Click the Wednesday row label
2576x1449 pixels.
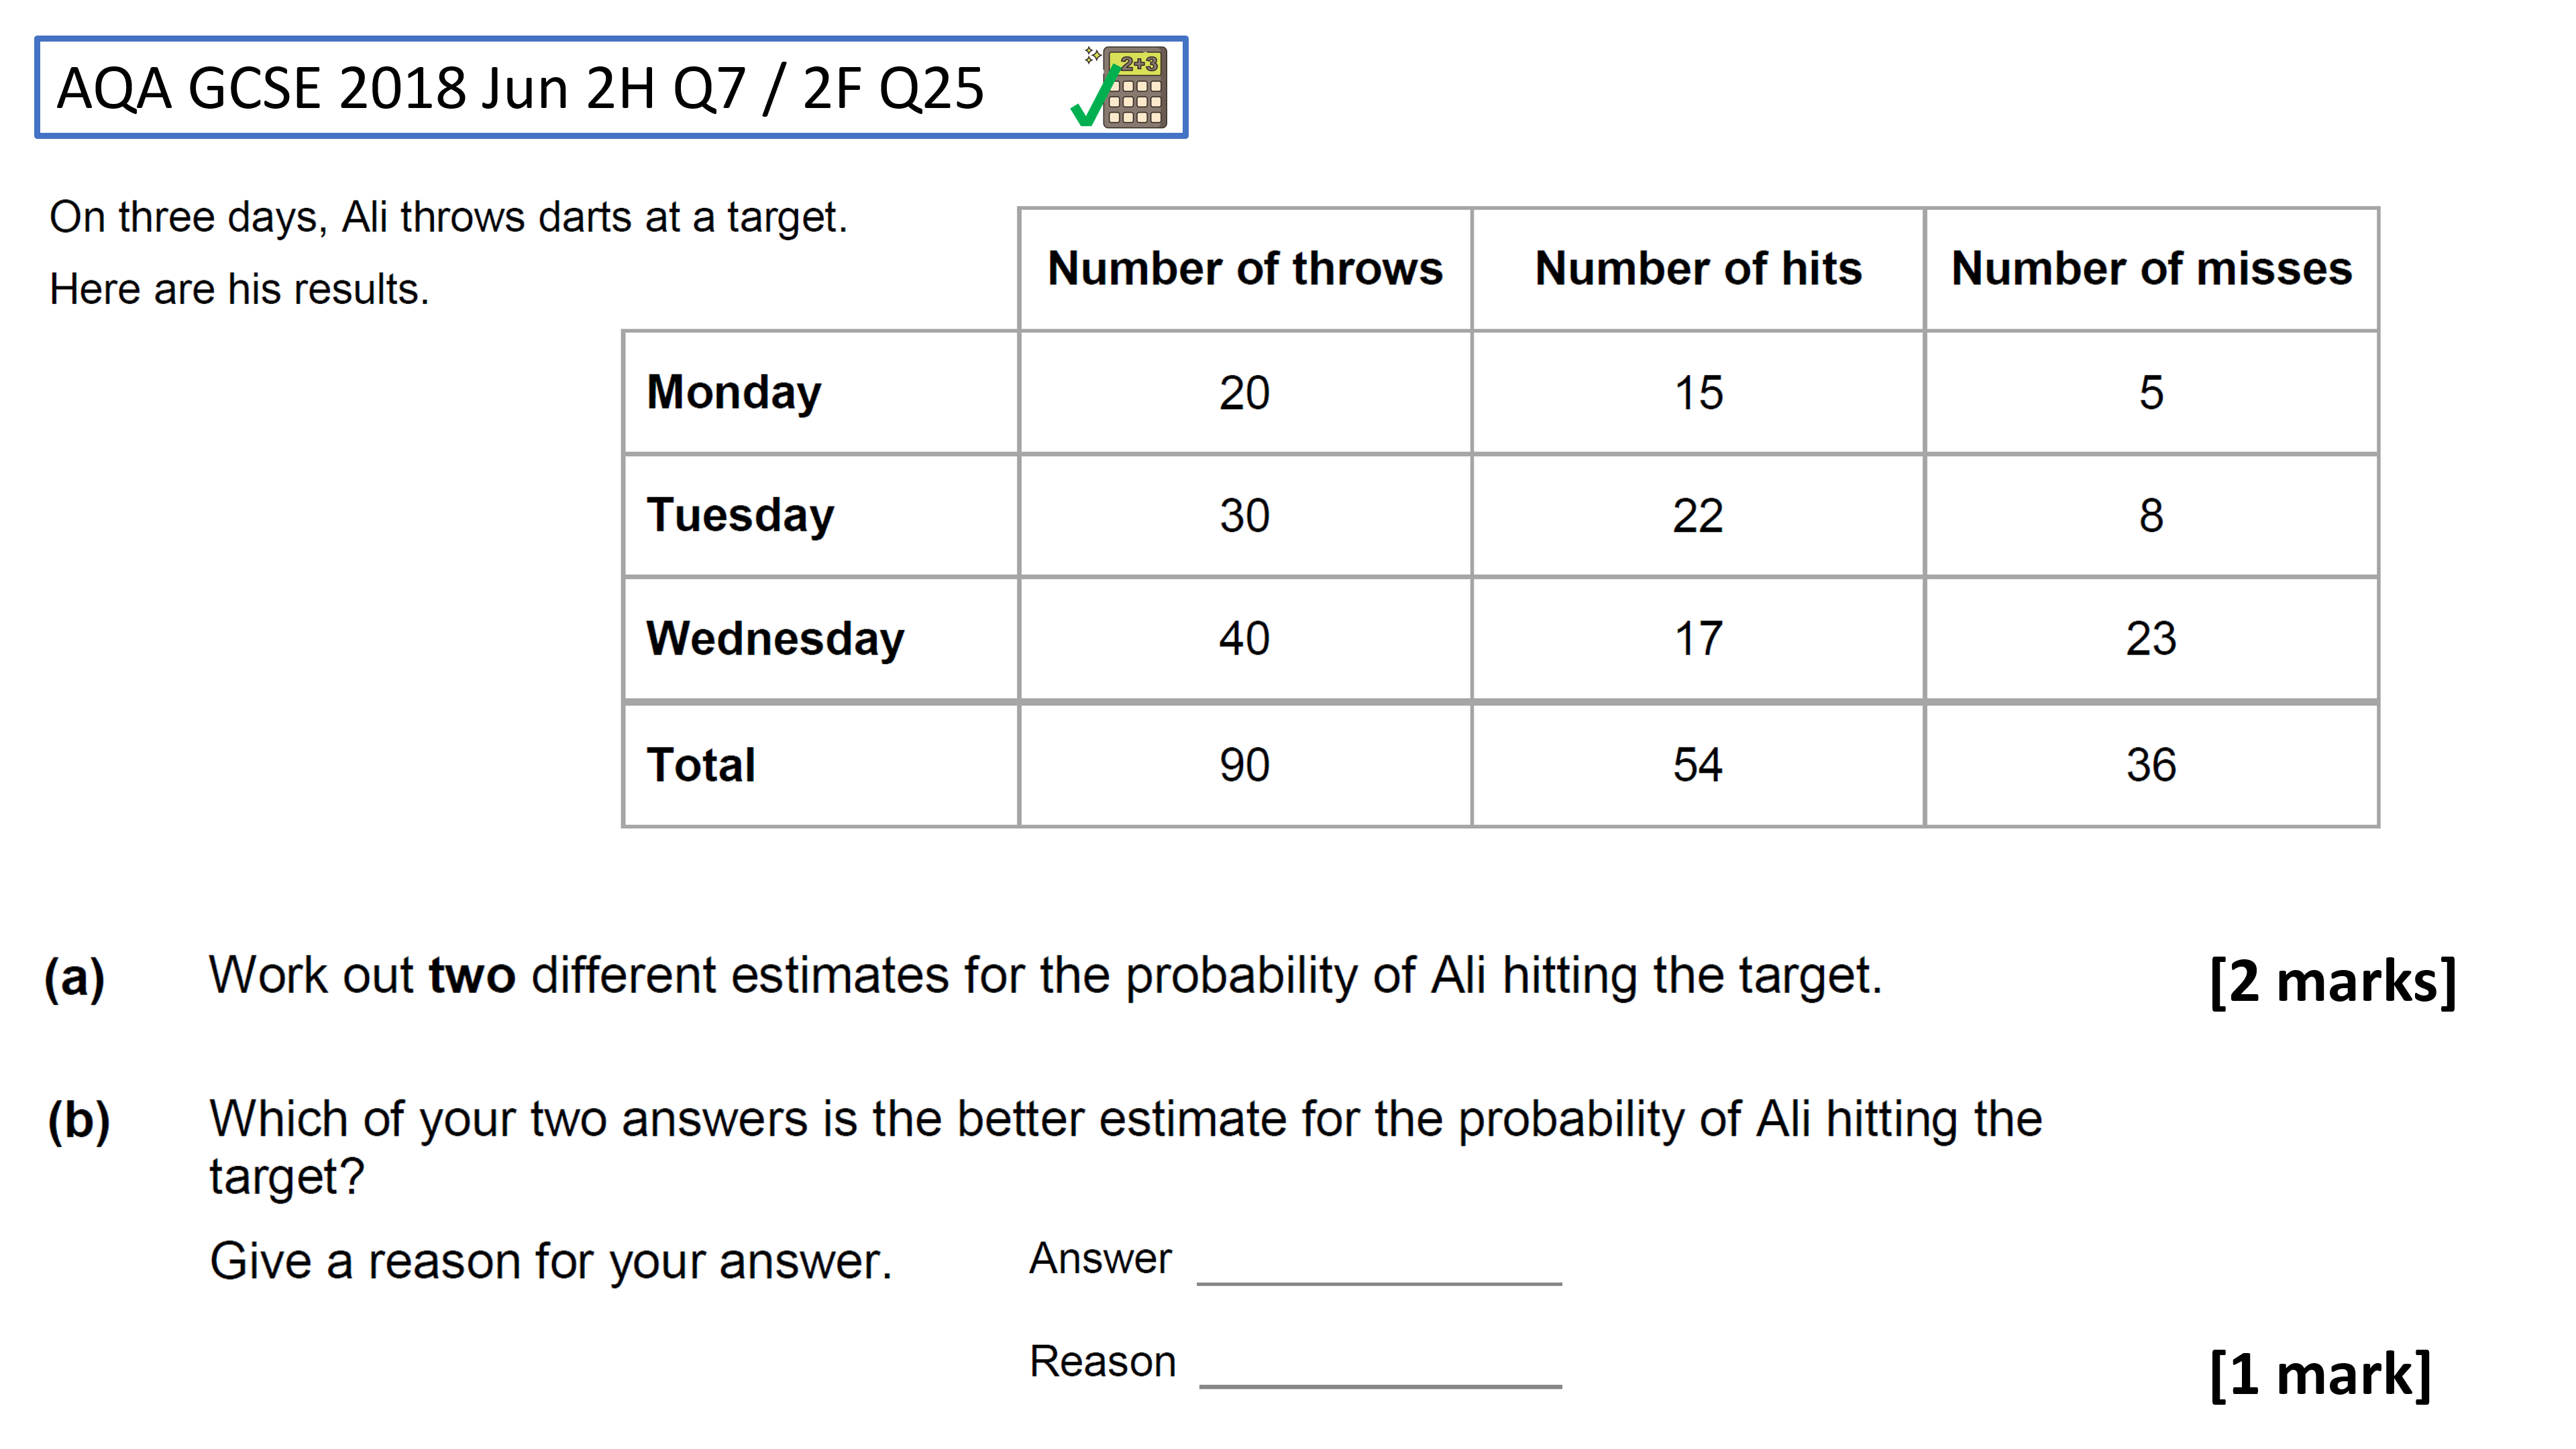(775, 638)
